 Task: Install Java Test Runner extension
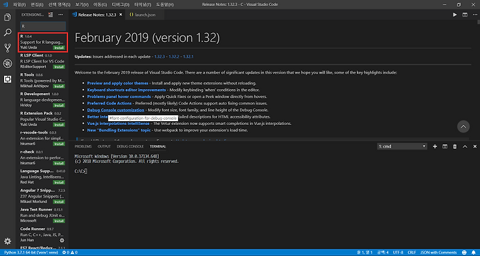click(59, 221)
